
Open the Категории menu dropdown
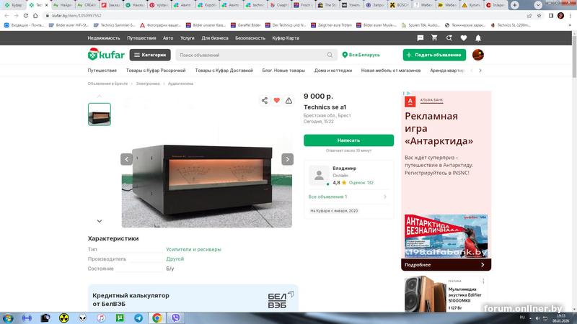click(150, 55)
